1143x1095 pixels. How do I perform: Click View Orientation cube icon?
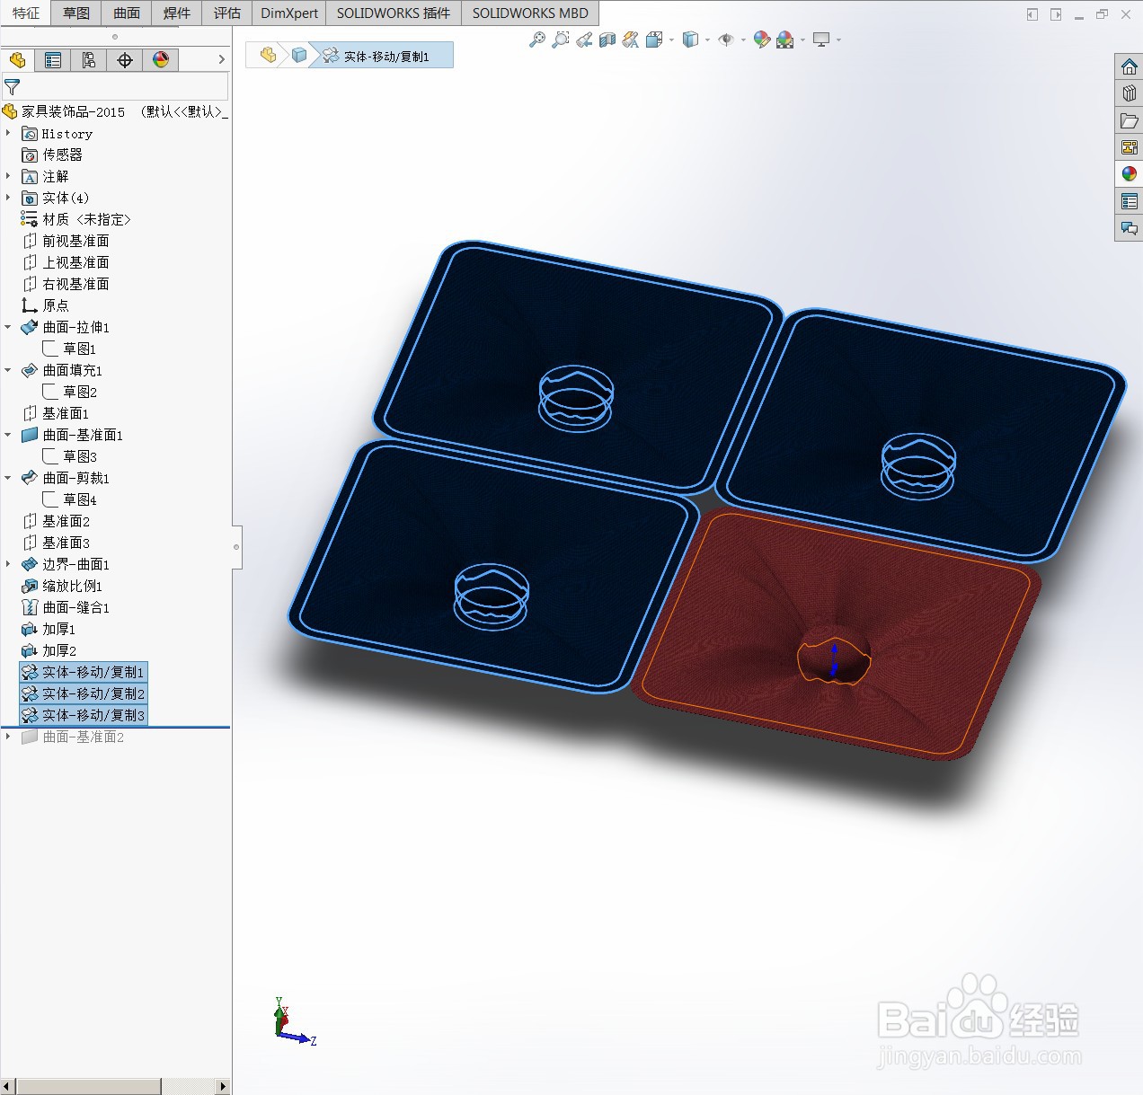[x=654, y=40]
